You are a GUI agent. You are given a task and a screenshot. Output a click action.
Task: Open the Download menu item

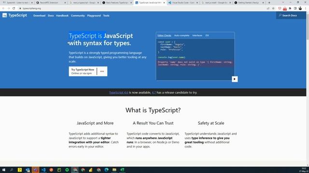click(39, 15)
